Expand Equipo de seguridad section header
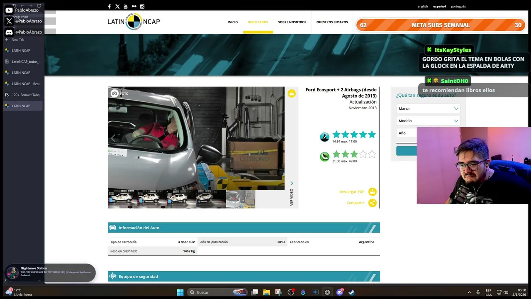This screenshot has height=299, width=531. 244,277
